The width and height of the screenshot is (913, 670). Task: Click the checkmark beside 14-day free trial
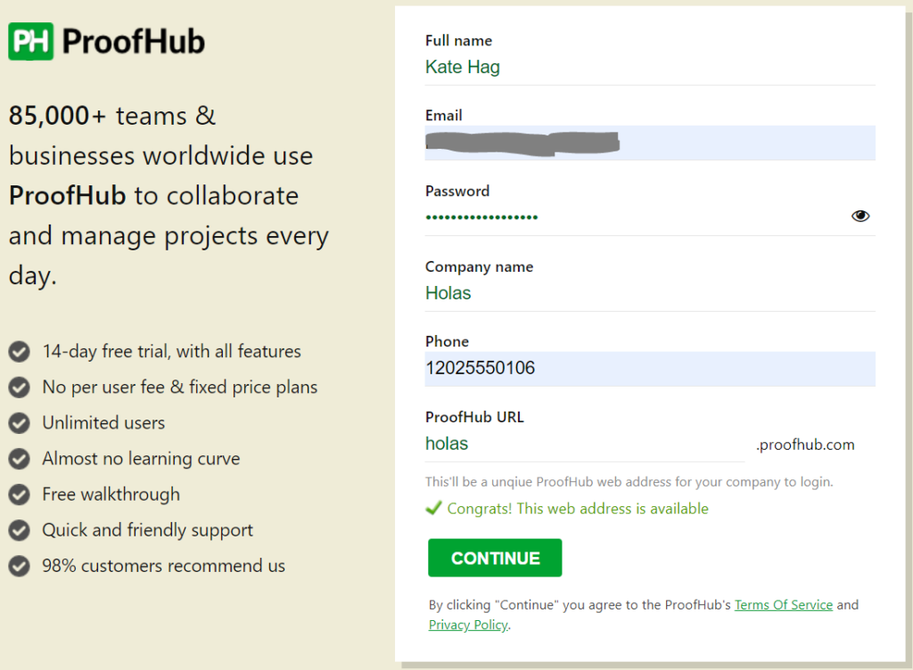[x=20, y=351]
